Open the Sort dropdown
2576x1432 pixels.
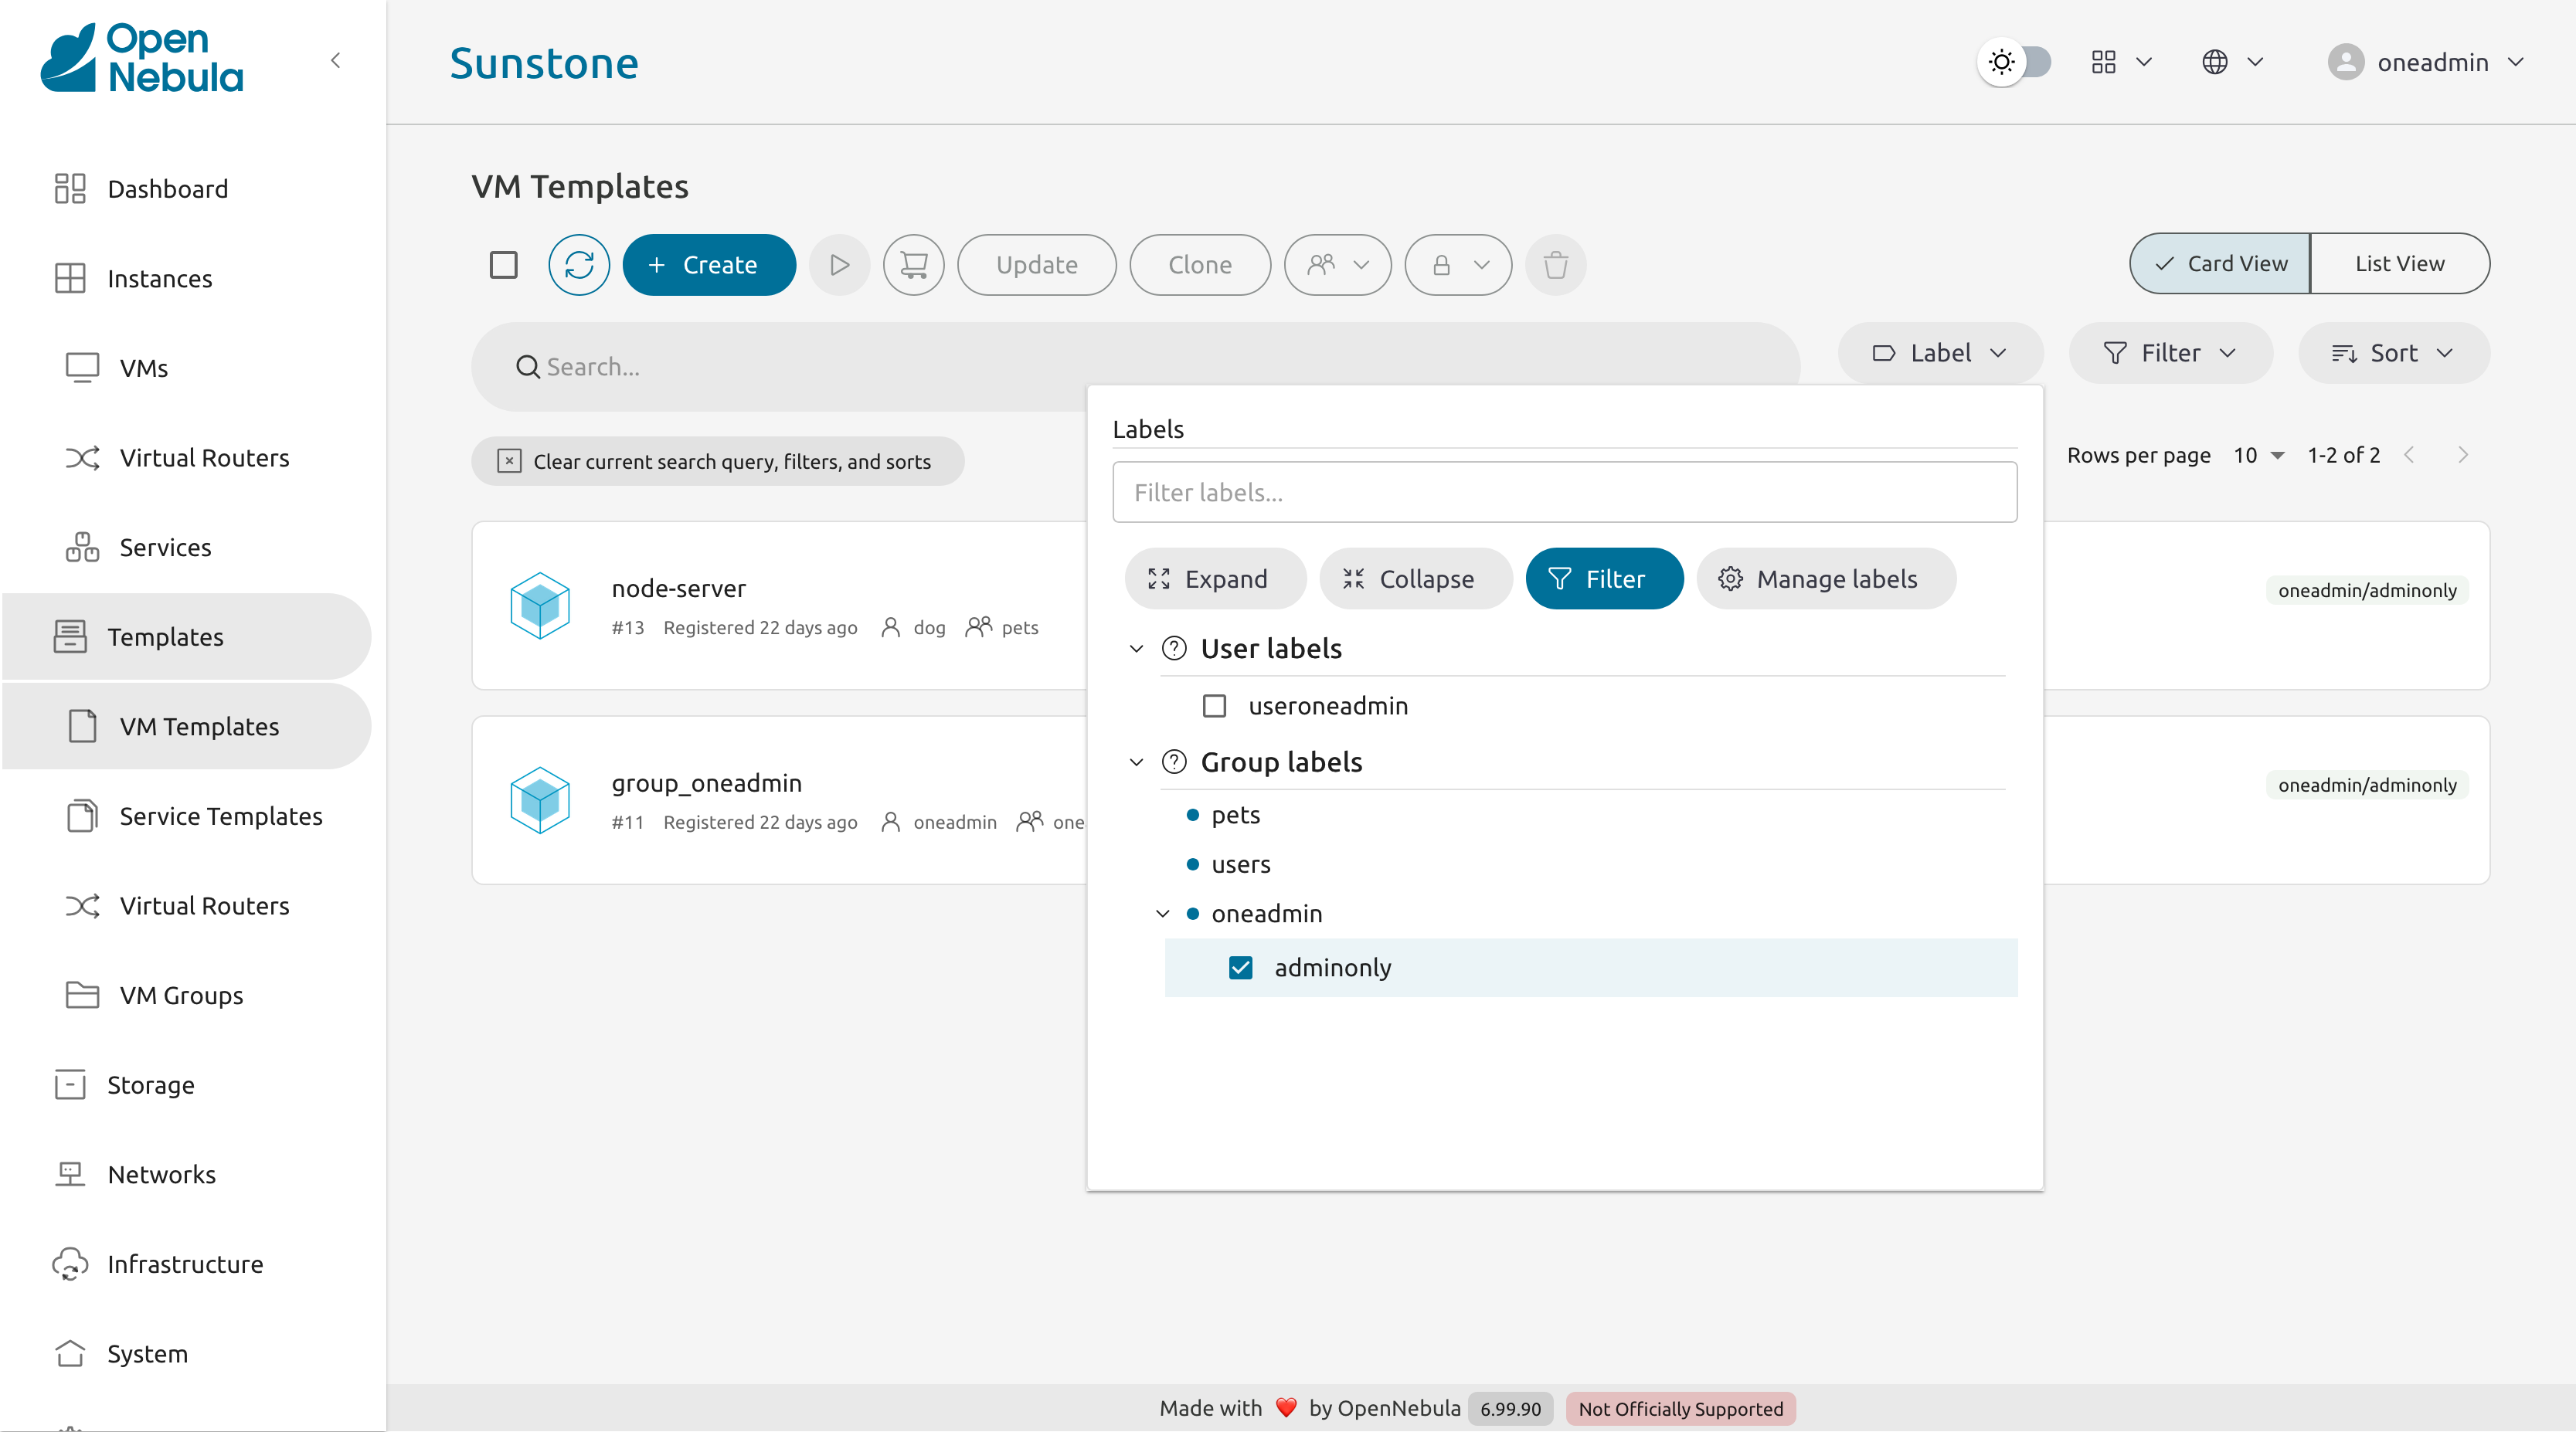pyautogui.click(x=2393, y=353)
